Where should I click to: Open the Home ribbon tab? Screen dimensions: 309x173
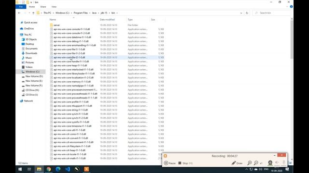click(32, 7)
